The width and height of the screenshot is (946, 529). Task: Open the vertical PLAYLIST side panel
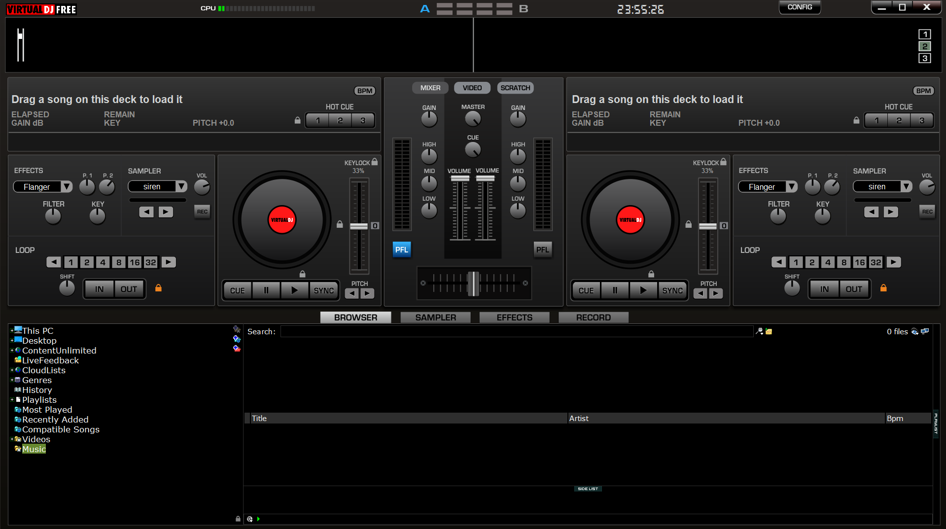coord(936,423)
